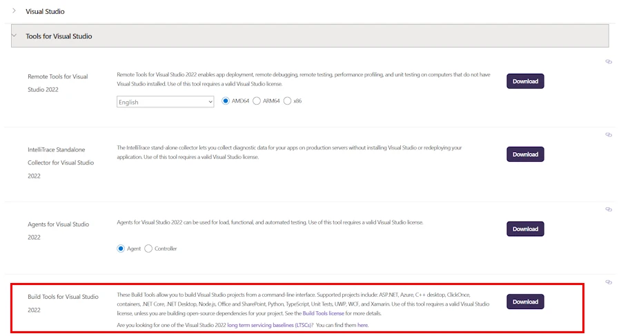Click 'Remote Tools for Visual Studio 2022' title
The image size is (621, 336).
point(58,83)
